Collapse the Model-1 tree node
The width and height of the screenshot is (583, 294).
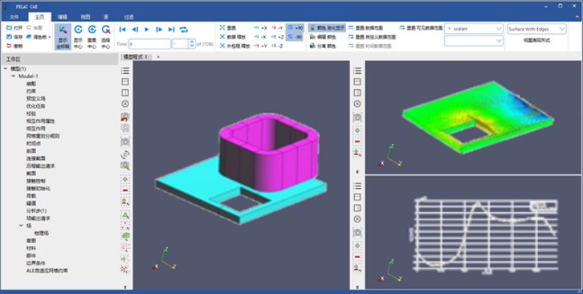click(13, 76)
